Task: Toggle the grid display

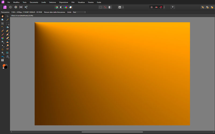Action: (152, 7)
